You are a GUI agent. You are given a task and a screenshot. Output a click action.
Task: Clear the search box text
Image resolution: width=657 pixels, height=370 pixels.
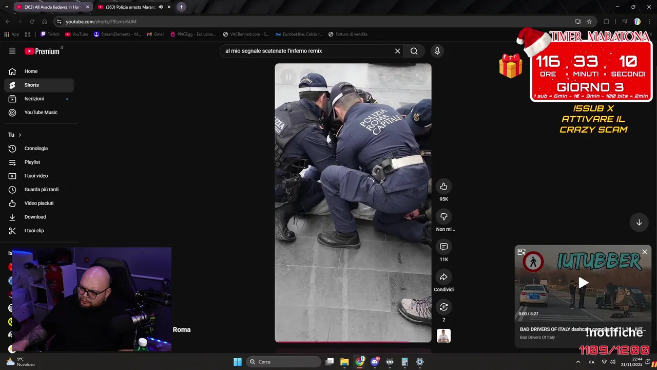point(397,51)
